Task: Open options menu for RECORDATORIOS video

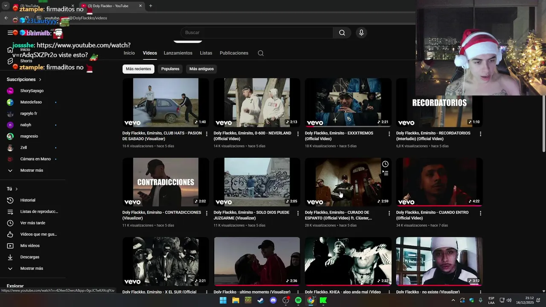Action: pos(480,134)
